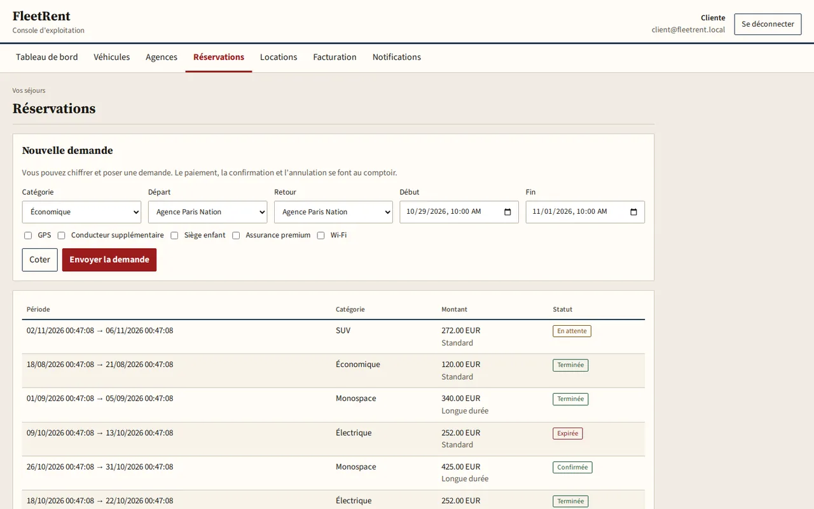The height and width of the screenshot is (509, 814).
Task: Open calendar picker icon in Fin field
Action: click(x=633, y=212)
